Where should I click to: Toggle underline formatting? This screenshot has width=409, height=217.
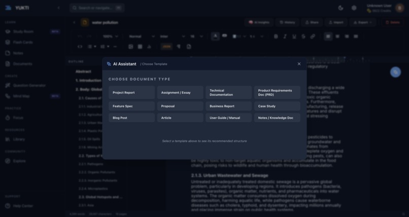coord(294,37)
